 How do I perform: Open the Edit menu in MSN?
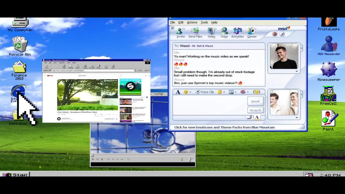point(181,22)
